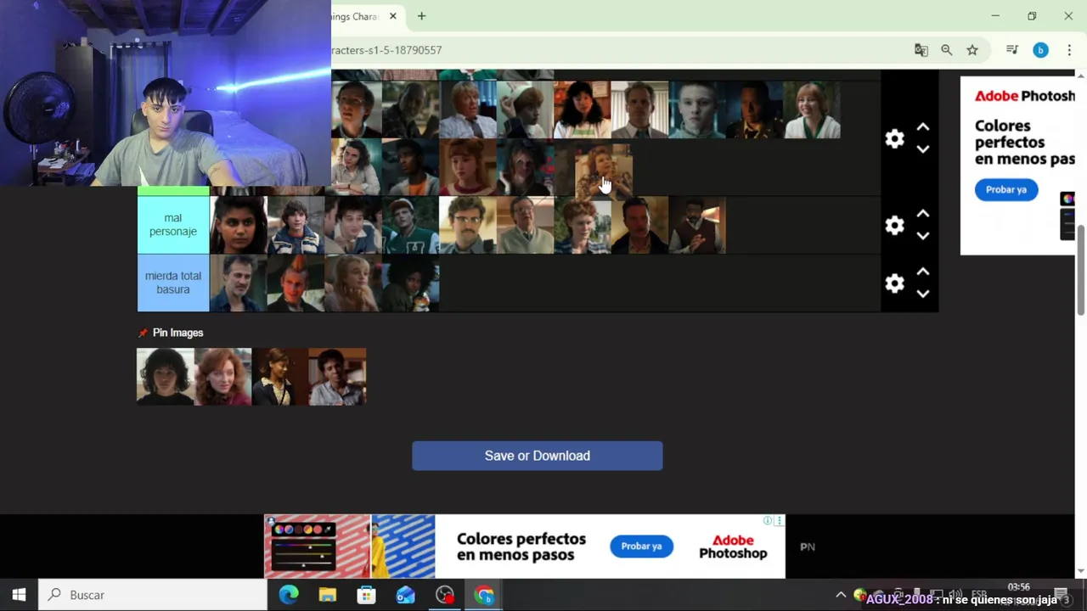This screenshot has height=611, width=1087.
Task: Click the translate page icon
Action: pos(921,50)
